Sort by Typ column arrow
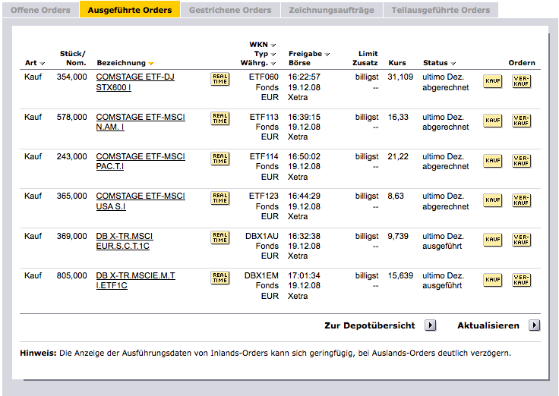Viewport: 559px width, 396px height. 273,55
